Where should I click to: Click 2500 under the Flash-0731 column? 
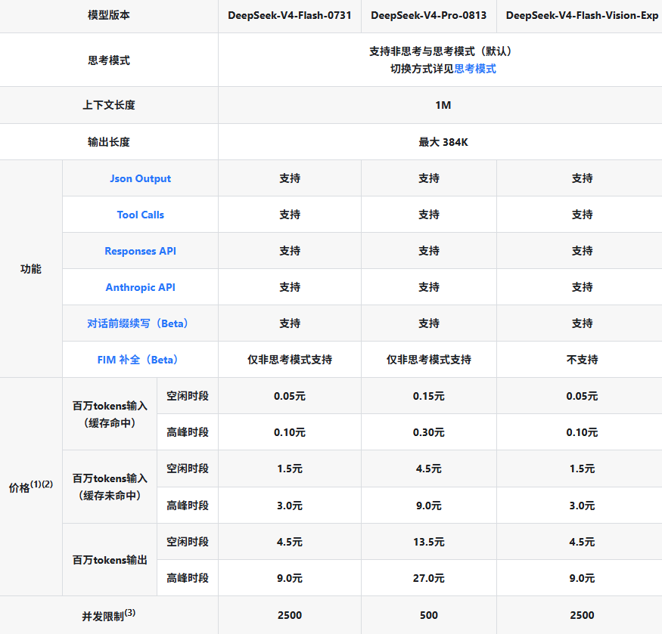[x=290, y=615]
